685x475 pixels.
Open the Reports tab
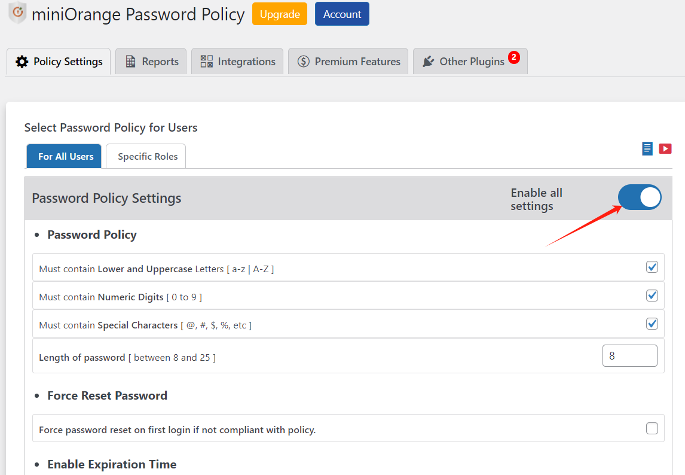[x=151, y=61]
